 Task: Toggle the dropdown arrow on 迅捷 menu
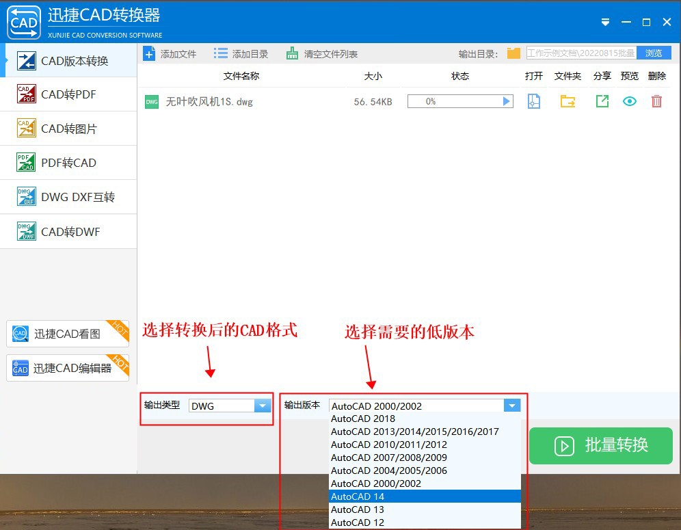[604, 22]
